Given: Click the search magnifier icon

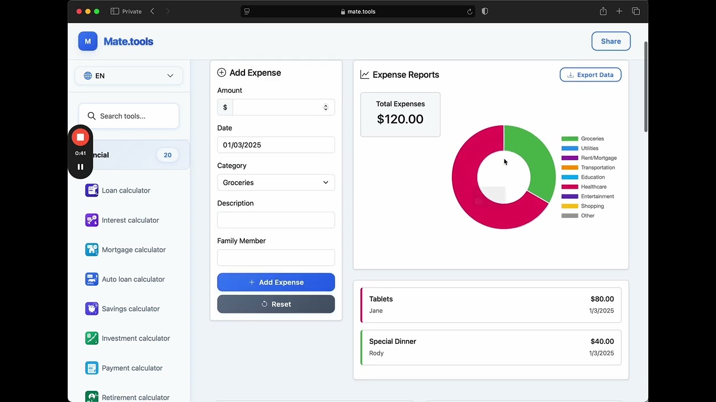Looking at the screenshot, I should click(92, 116).
